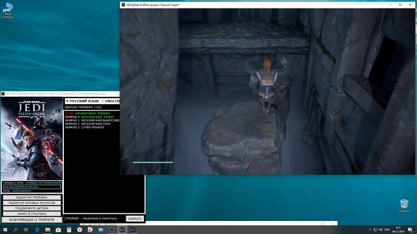
Task: Open My Computer desktop icon
Action: [x=7, y=10]
